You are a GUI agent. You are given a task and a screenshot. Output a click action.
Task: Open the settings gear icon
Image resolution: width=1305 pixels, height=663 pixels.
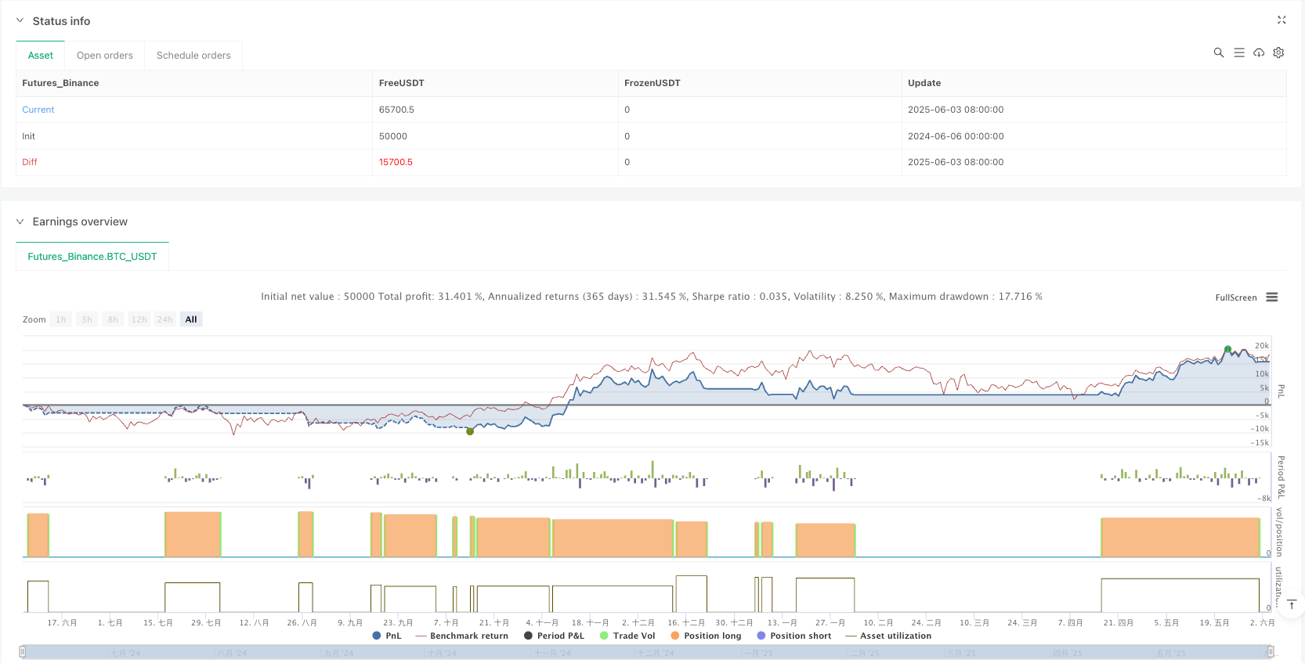(x=1278, y=52)
